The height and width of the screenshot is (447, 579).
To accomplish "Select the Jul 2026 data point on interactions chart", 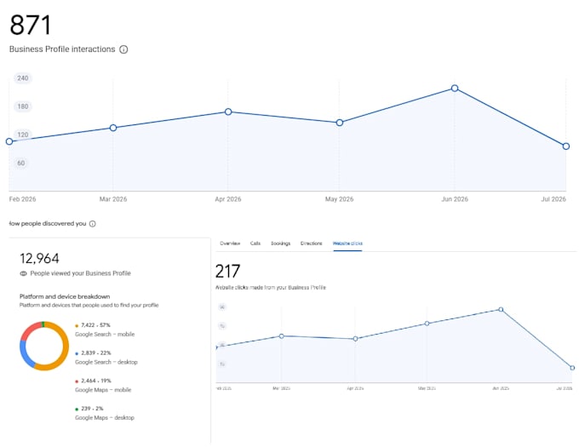I will point(566,146).
